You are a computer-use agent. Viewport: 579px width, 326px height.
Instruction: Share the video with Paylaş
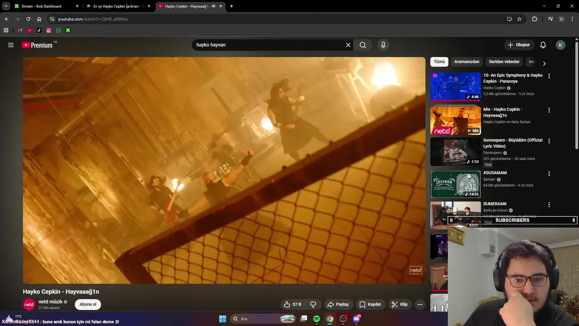(x=338, y=304)
